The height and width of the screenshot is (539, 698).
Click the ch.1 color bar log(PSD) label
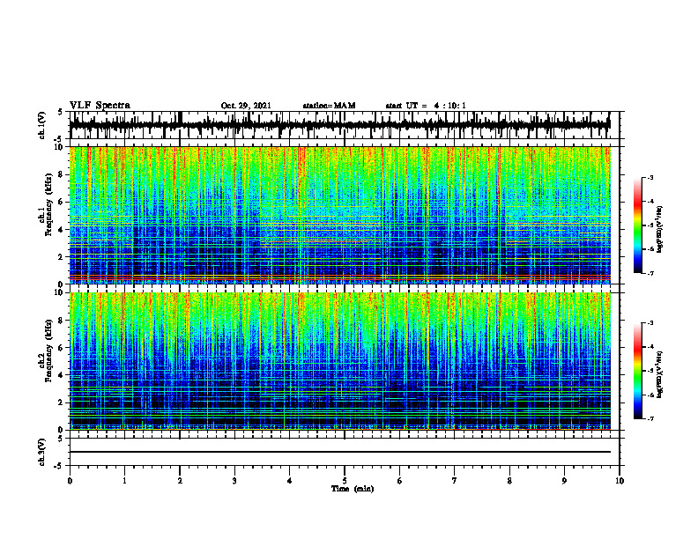(x=659, y=230)
